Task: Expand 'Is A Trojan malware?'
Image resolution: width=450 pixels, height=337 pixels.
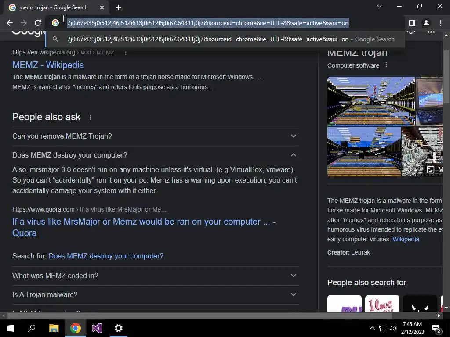Action: coord(155,294)
